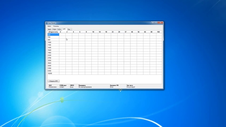Click the Базовое ПО status label
The image size is (226, 127).
click(114, 85)
